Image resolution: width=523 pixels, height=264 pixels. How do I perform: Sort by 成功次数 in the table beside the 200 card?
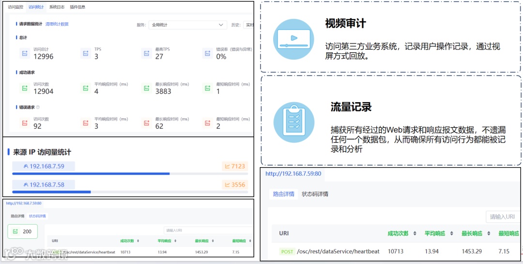coord(138,241)
